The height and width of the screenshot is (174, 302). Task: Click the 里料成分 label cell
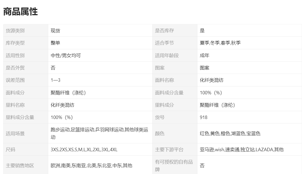164,105
